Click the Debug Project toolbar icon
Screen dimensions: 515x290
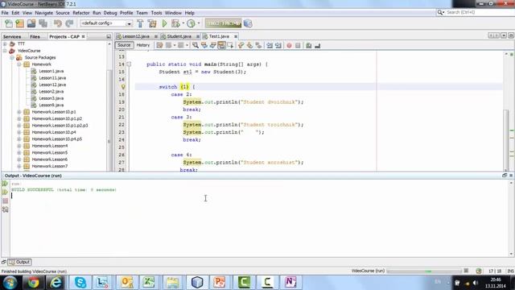(x=175, y=23)
